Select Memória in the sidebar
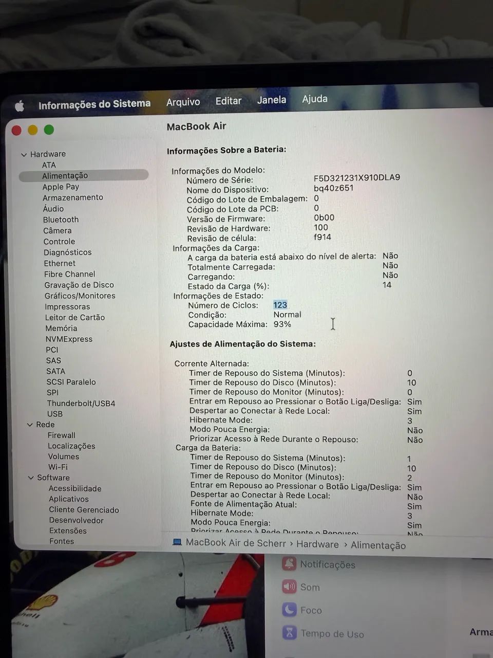The image size is (493, 658). coord(61,328)
